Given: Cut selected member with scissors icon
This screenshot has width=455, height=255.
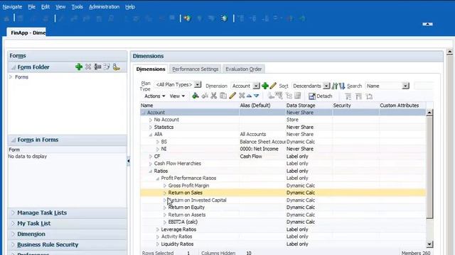Looking at the screenshot, I should coord(214,96).
